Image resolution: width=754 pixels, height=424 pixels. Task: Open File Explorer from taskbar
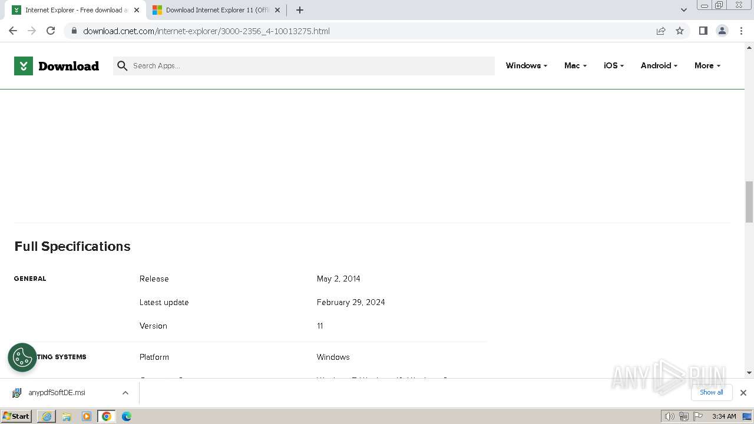[x=67, y=416]
